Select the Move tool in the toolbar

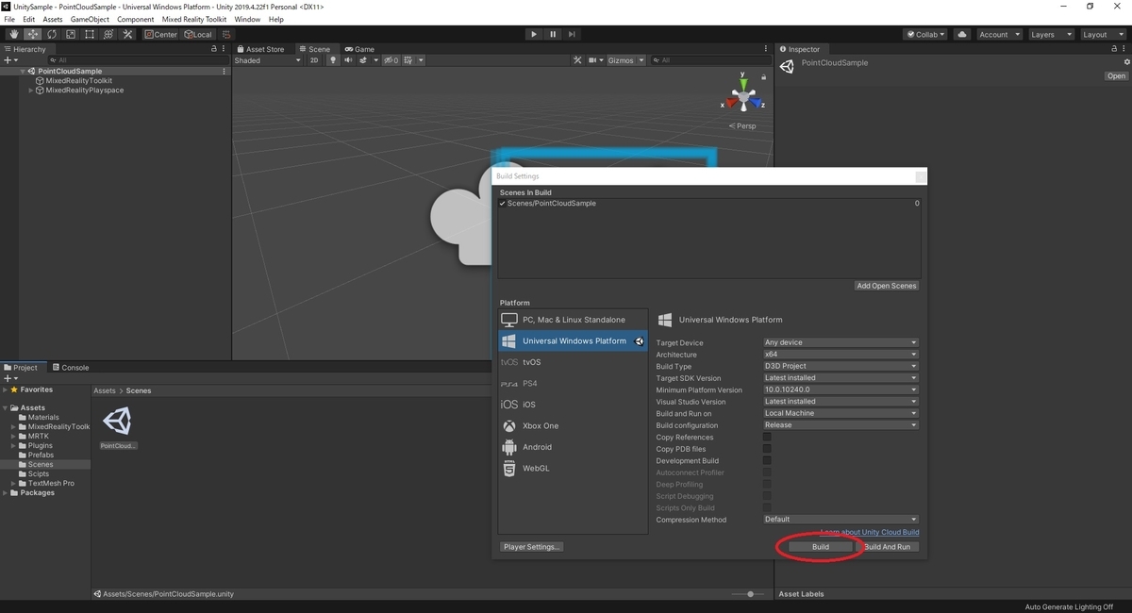point(32,34)
